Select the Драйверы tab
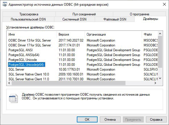169x125 pixels. point(151,19)
